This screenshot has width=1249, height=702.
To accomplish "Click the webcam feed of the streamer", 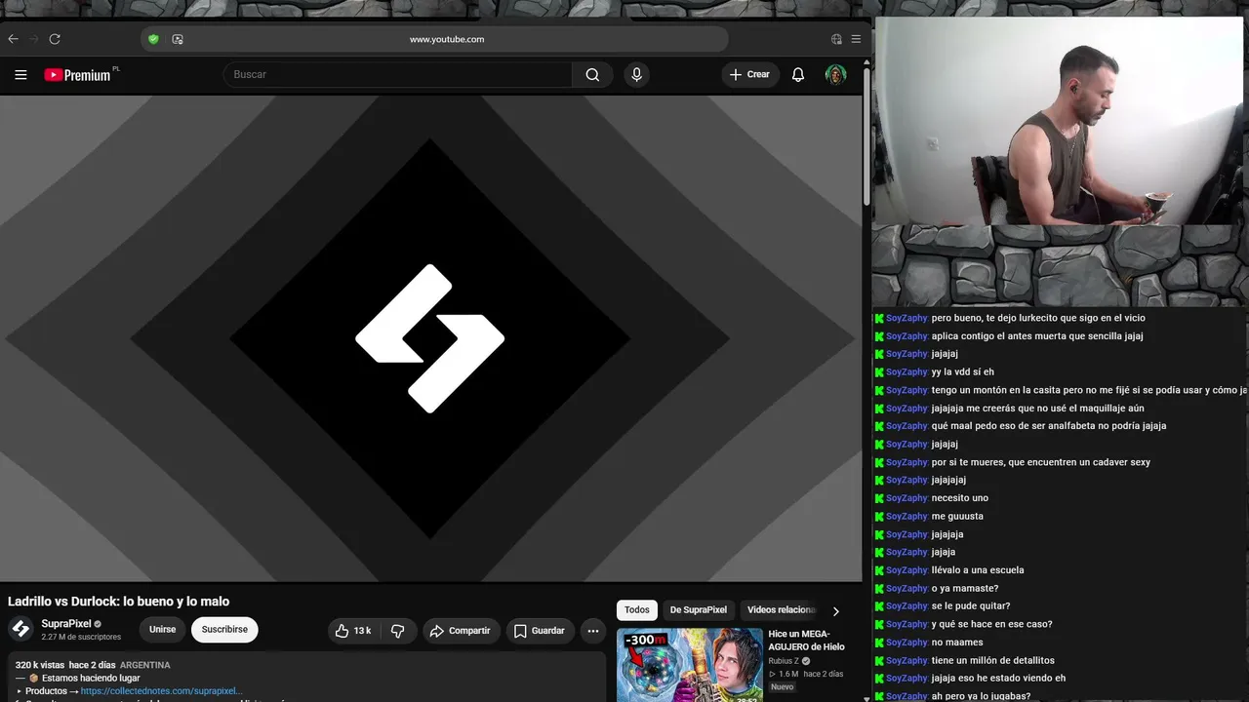I will [1059, 120].
